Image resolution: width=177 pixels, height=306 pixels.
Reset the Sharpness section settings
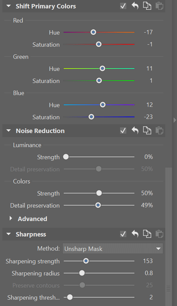(x=135, y=234)
